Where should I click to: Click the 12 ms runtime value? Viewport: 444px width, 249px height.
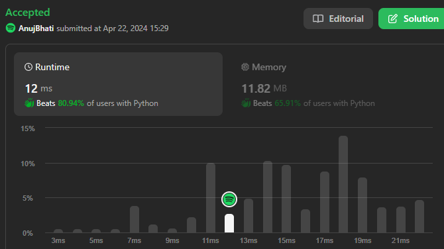pyautogui.click(x=38, y=88)
